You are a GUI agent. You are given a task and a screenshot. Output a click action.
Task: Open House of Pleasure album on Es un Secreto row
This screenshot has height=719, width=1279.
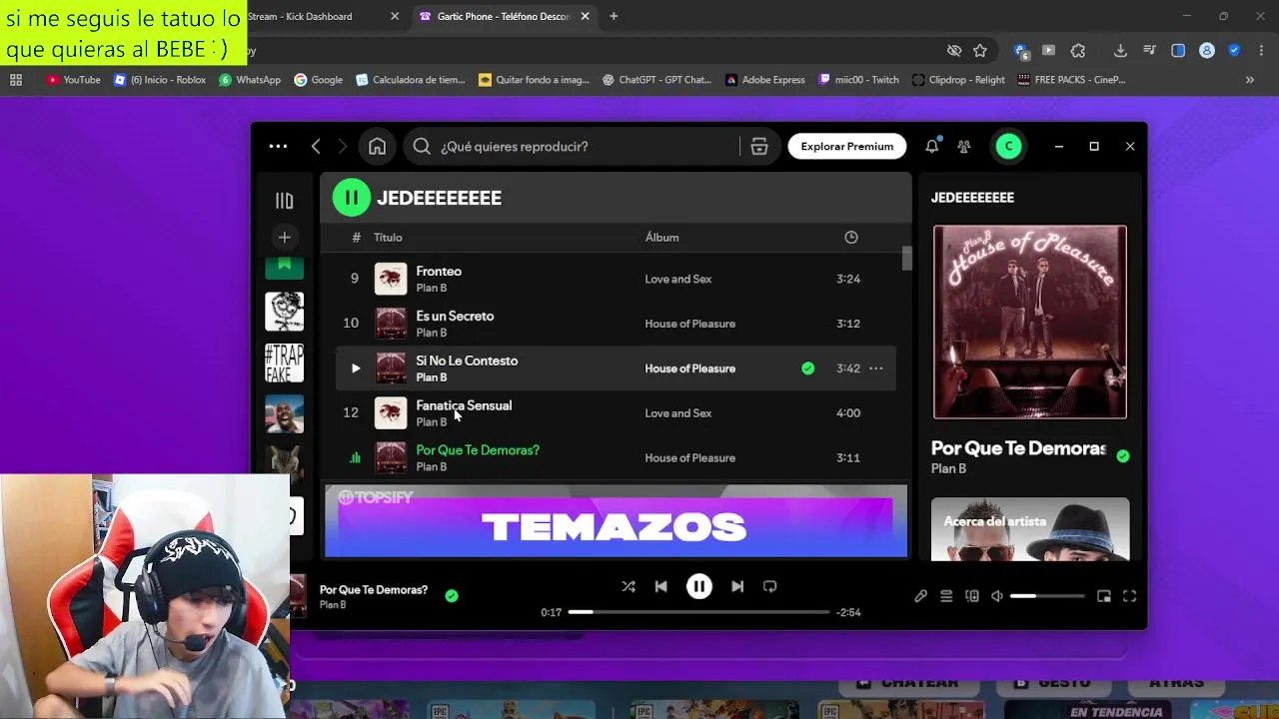(689, 324)
